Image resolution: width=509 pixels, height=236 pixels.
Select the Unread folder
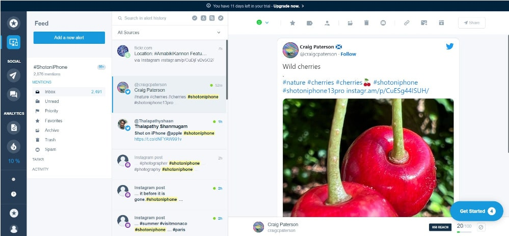coord(69,101)
